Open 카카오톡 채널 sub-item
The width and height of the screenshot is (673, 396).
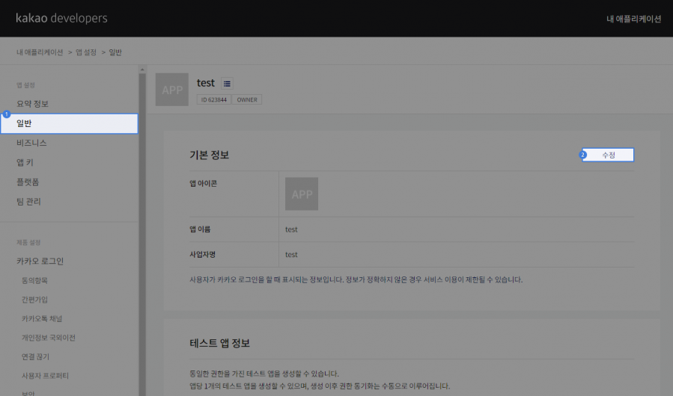pyautogui.click(x=43, y=318)
